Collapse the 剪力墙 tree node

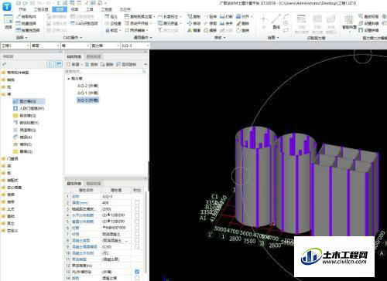[x=68, y=79]
